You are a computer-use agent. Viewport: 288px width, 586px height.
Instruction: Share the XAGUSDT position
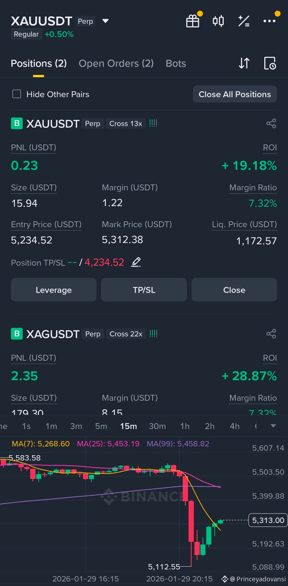(271, 334)
